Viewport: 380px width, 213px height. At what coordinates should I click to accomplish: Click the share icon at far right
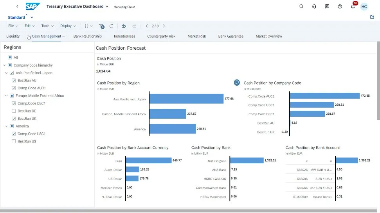point(372,17)
